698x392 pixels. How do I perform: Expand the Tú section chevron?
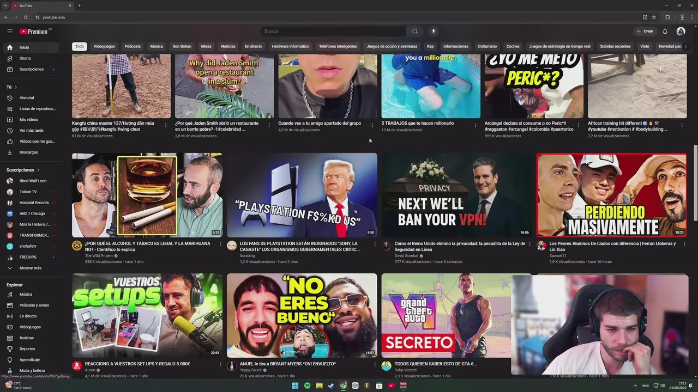[x=15, y=87]
